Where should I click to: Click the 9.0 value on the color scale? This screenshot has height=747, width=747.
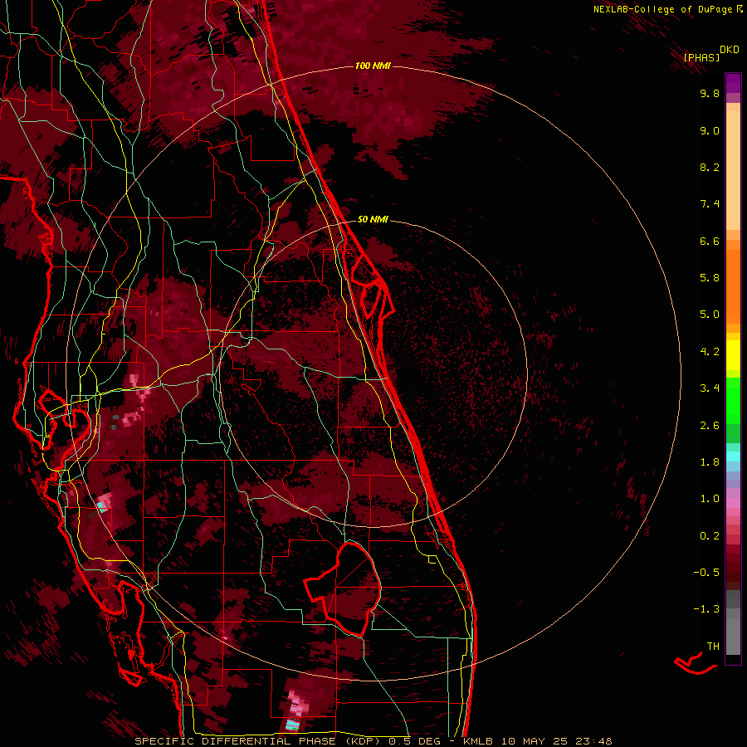(710, 131)
